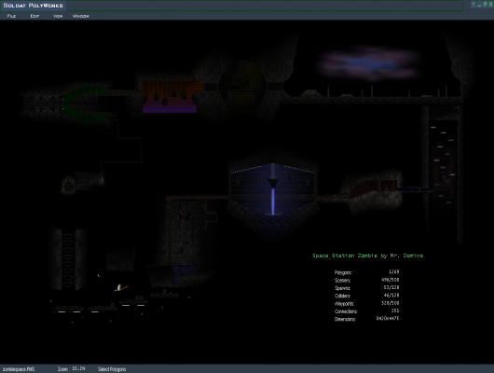The height and width of the screenshot is (373, 494).
Task: Click the Select Polygons status text
Action: coord(112,369)
